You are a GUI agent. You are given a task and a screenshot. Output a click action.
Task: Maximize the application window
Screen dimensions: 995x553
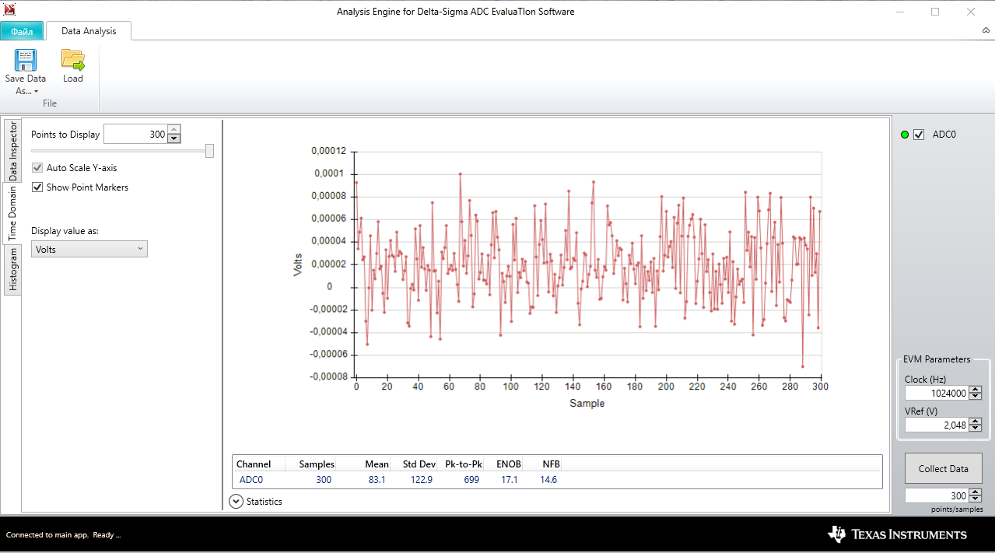[x=935, y=12]
